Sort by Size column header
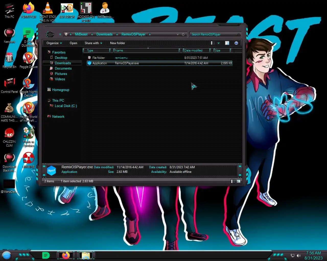The width and height of the screenshot is (327, 261). (x=222, y=50)
